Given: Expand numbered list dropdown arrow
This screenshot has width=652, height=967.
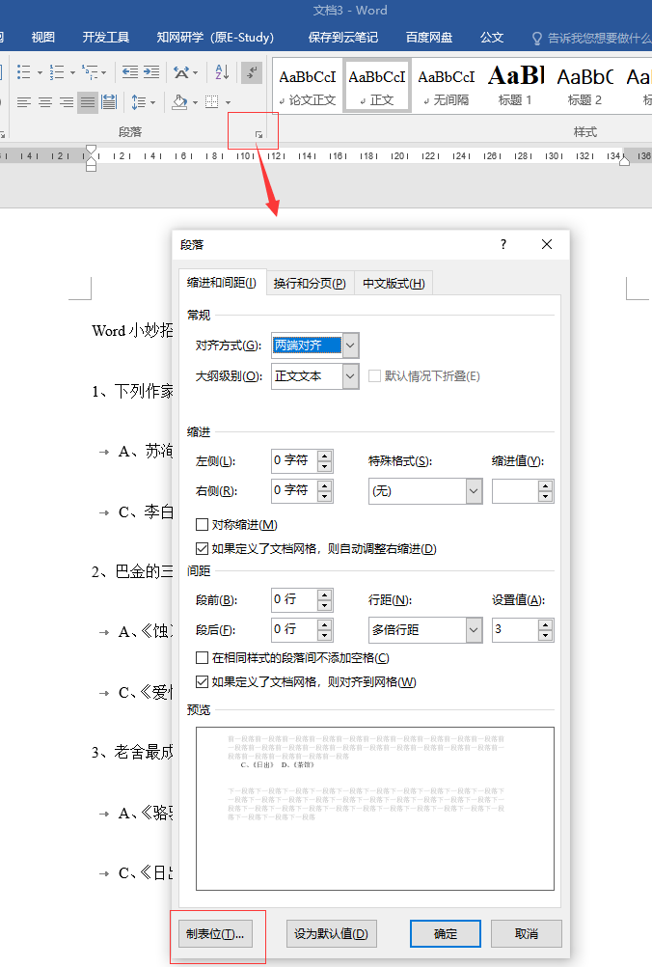Looking at the screenshot, I should coord(72,72).
